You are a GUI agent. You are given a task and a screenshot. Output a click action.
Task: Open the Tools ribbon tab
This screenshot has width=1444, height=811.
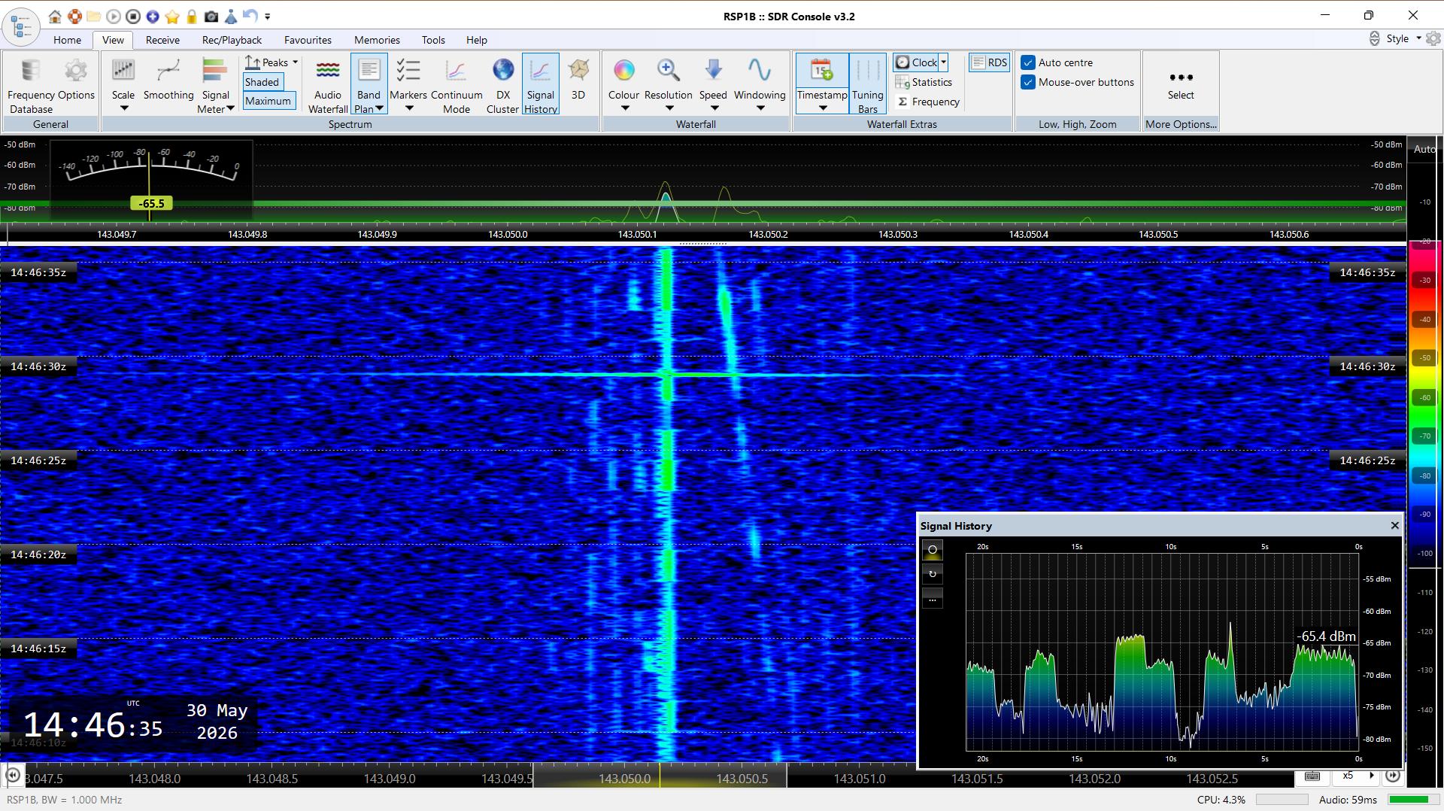tap(433, 40)
